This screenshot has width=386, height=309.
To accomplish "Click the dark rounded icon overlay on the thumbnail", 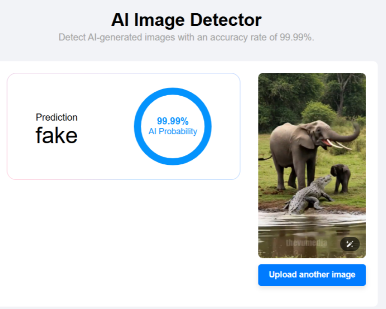I will click(x=350, y=244).
